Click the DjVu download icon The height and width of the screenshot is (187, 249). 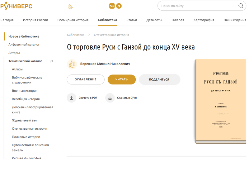point(110,98)
